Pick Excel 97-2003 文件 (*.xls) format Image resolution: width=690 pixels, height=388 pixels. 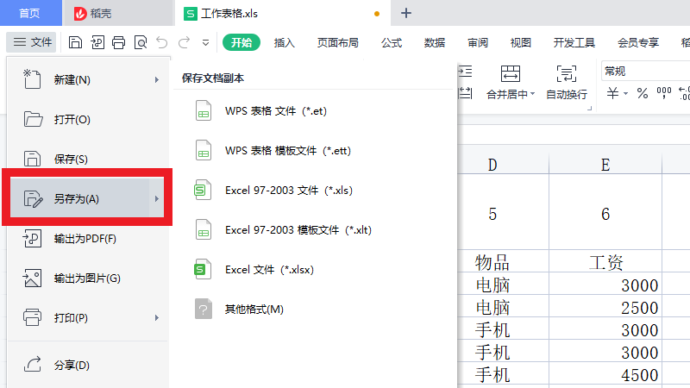coord(288,191)
